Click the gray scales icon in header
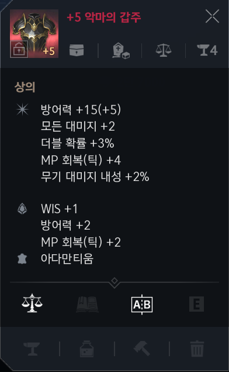This screenshot has height=372, width=229. (x=164, y=50)
